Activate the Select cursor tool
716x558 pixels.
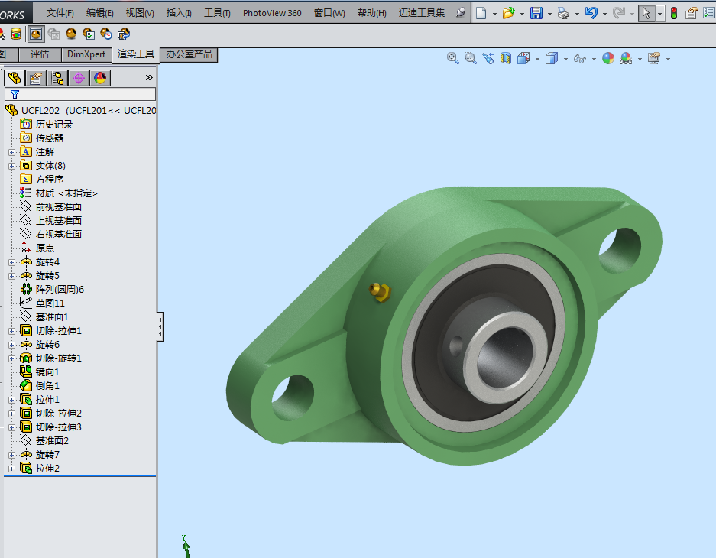[646, 13]
